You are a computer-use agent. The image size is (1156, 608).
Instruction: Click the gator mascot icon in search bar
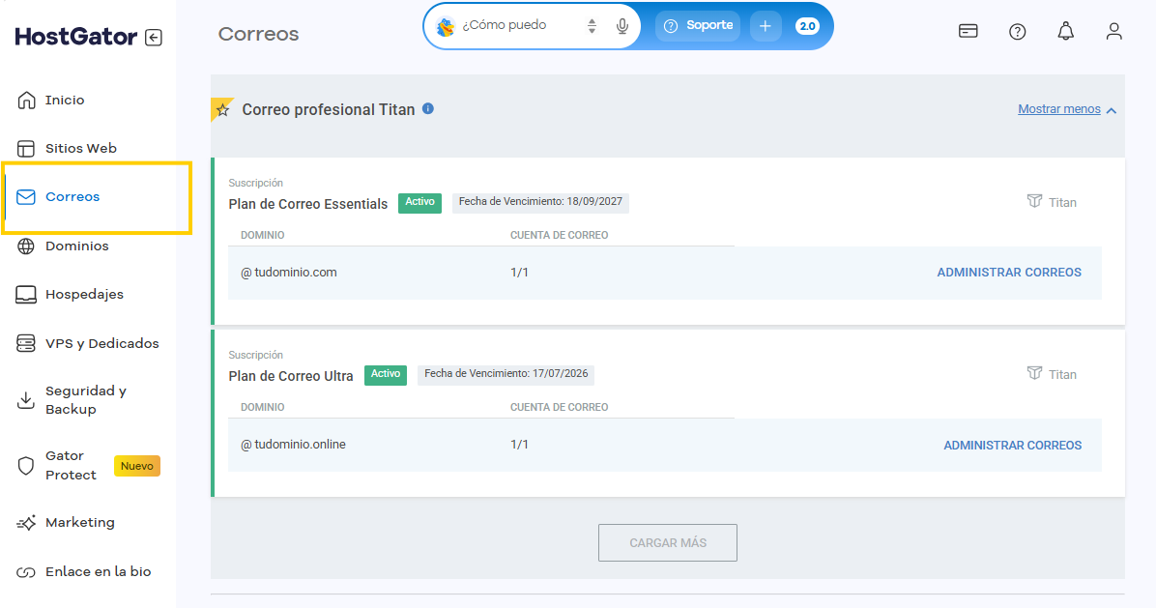(446, 26)
